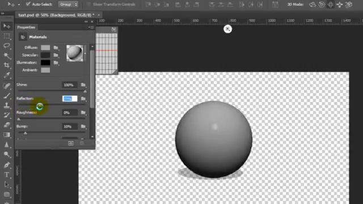
Task: Open the Auto-Select Group dropdown
Action: pyautogui.click(x=68, y=5)
